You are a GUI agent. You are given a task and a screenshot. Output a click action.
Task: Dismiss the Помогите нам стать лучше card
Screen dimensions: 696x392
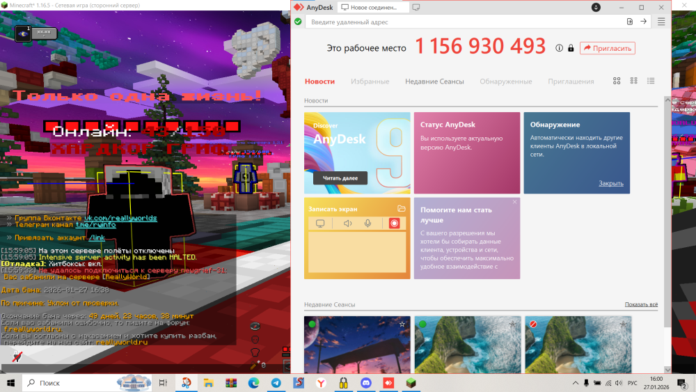(514, 202)
